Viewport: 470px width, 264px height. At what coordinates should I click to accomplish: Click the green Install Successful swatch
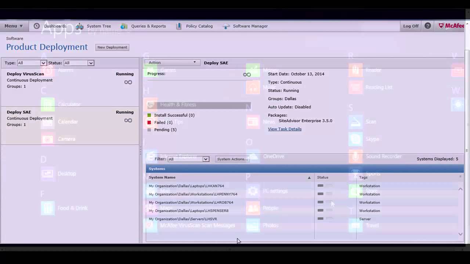(x=149, y=115)
